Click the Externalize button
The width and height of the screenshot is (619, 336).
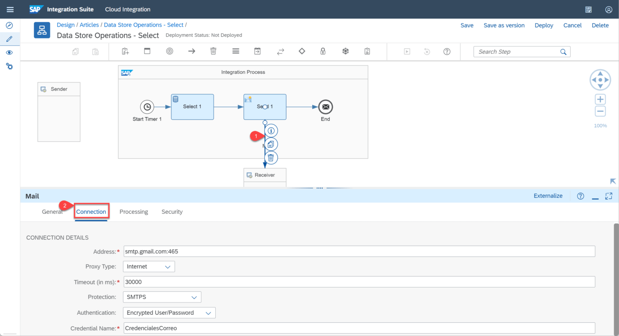(x=548, y=196)
